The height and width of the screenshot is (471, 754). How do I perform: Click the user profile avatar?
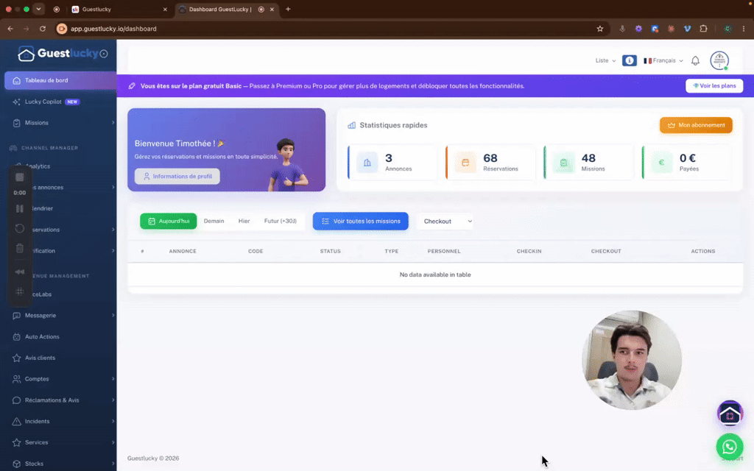[719, 61]
